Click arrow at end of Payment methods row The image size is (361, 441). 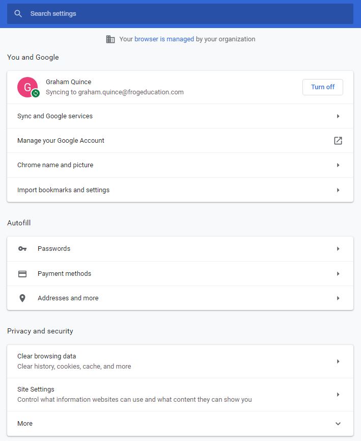pyautogui.click(x=338, y=274)
